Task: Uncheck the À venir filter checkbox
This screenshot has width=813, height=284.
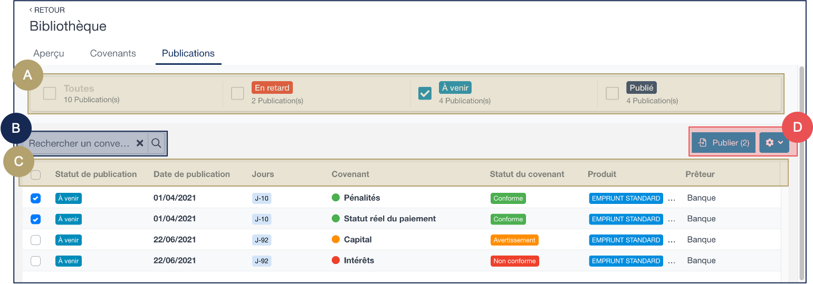Action: (x=425, y=93)
